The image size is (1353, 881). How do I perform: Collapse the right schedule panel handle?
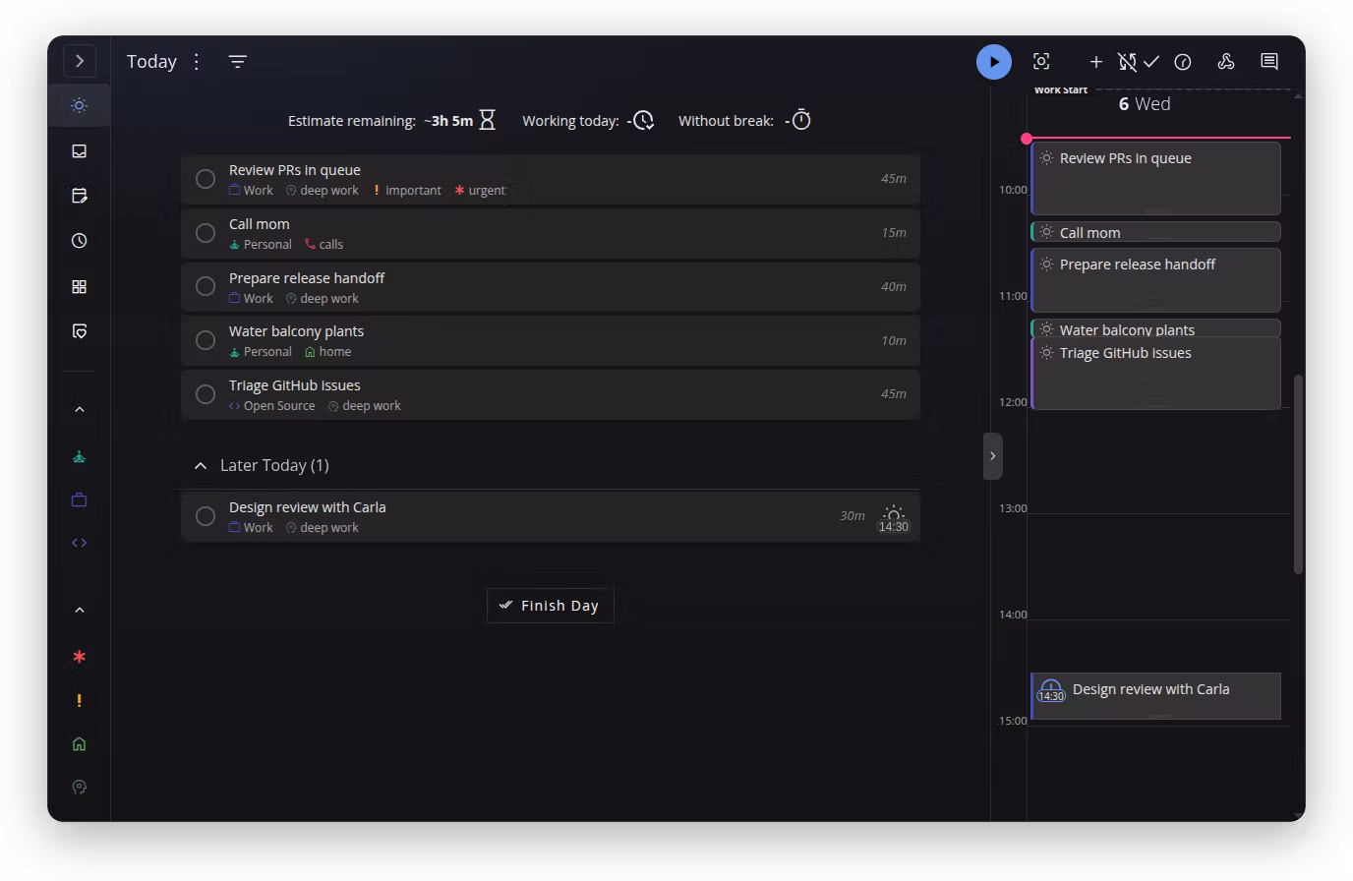[993, 456]
